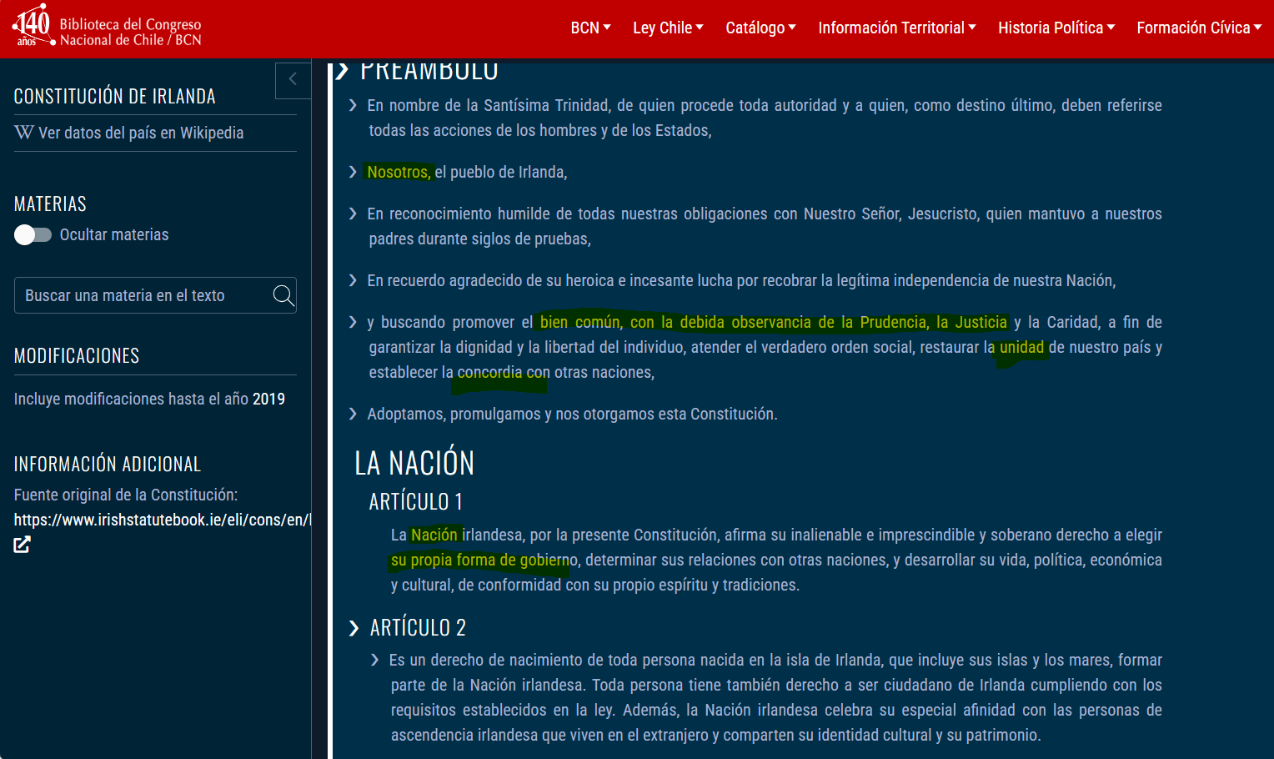Image resolution: width=1274 pixels, height=759 pixels.
Task: Click the 'INFORMACIÓN ADICIONAL' heading
Action: tap(108, 465)
